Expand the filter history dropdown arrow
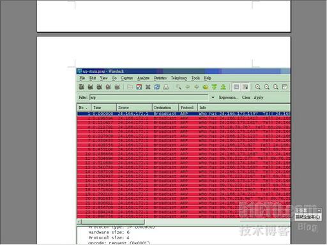The height and width of the screenshot is (245, 327). 213,98
